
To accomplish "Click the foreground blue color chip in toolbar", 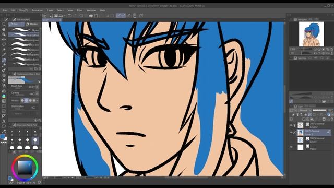I will [x=3, y=136].
